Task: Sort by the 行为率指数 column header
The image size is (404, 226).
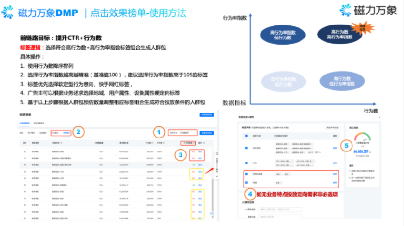Action: (188, 143)
